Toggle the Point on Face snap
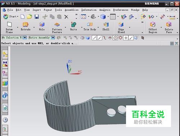The height and width of the screenshot is (136, 180). click(x=136, y=38)
